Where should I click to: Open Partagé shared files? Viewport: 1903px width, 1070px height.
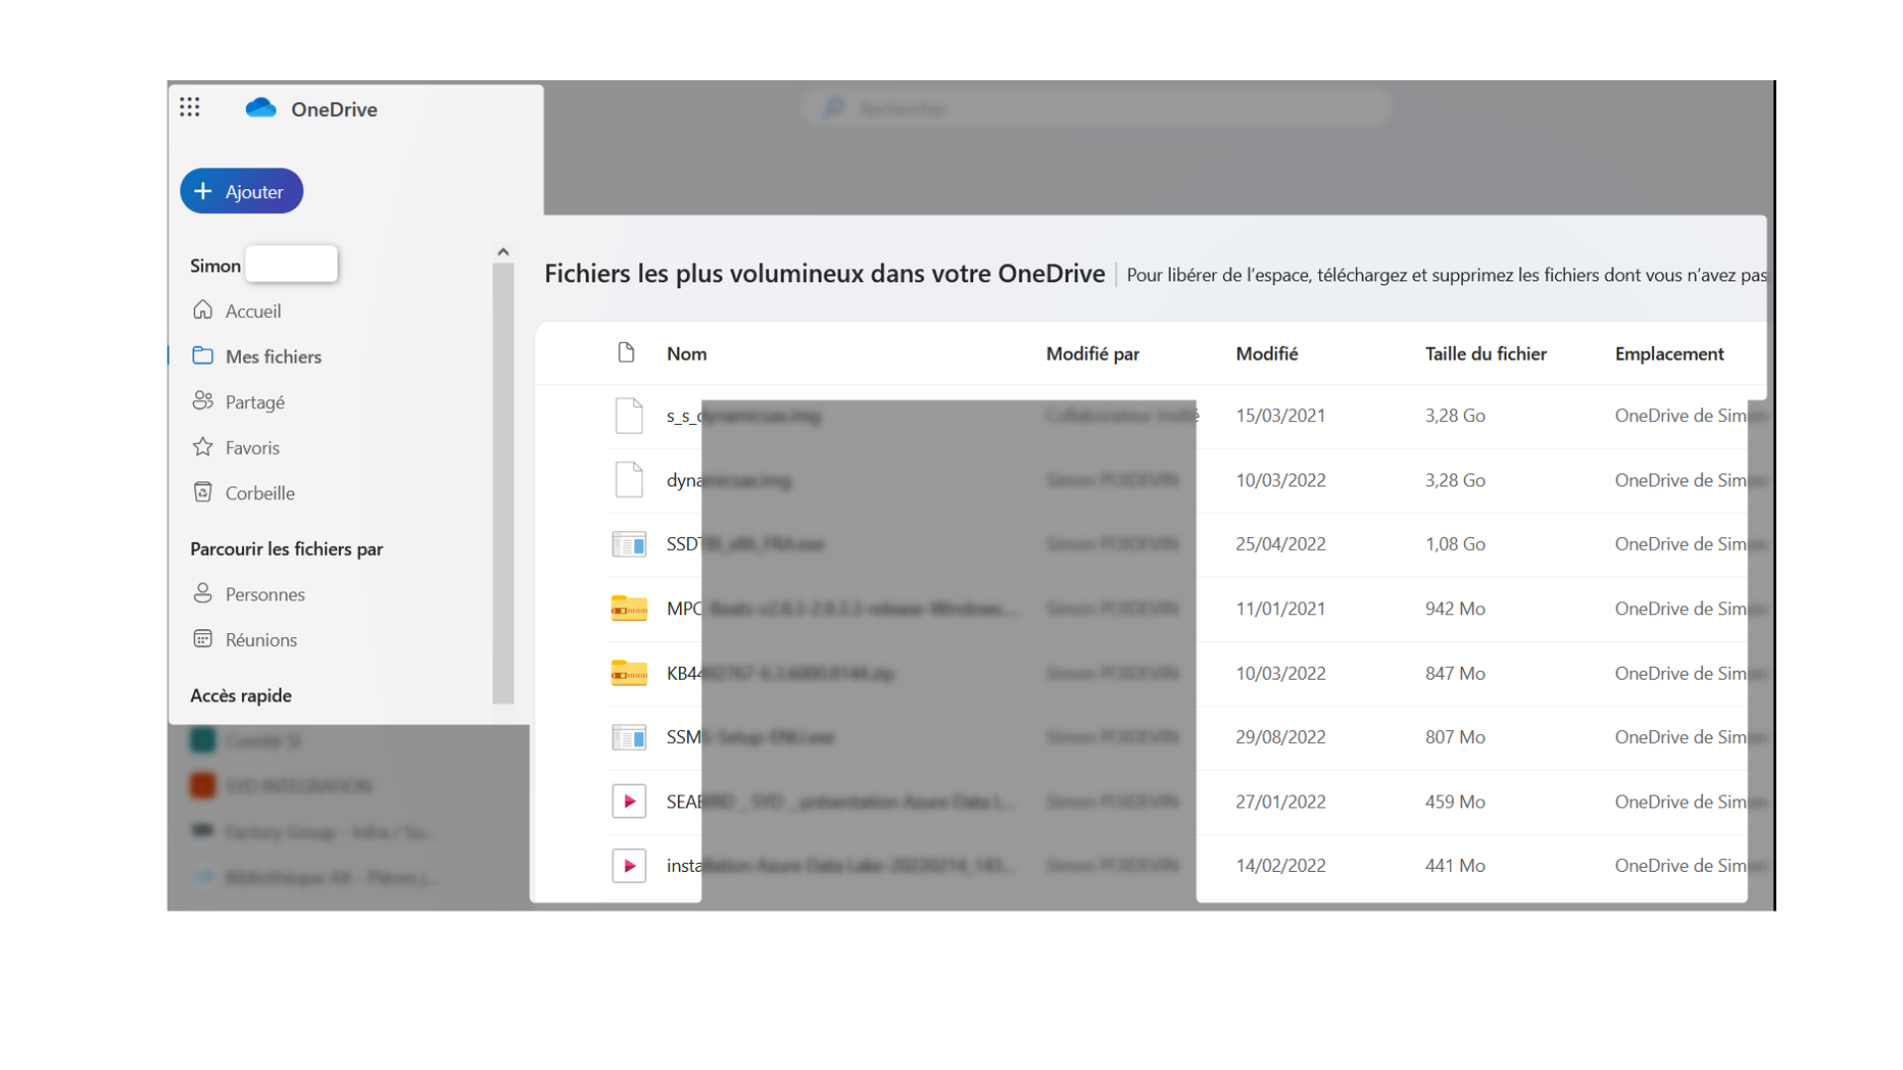click(x=254, y=401)
